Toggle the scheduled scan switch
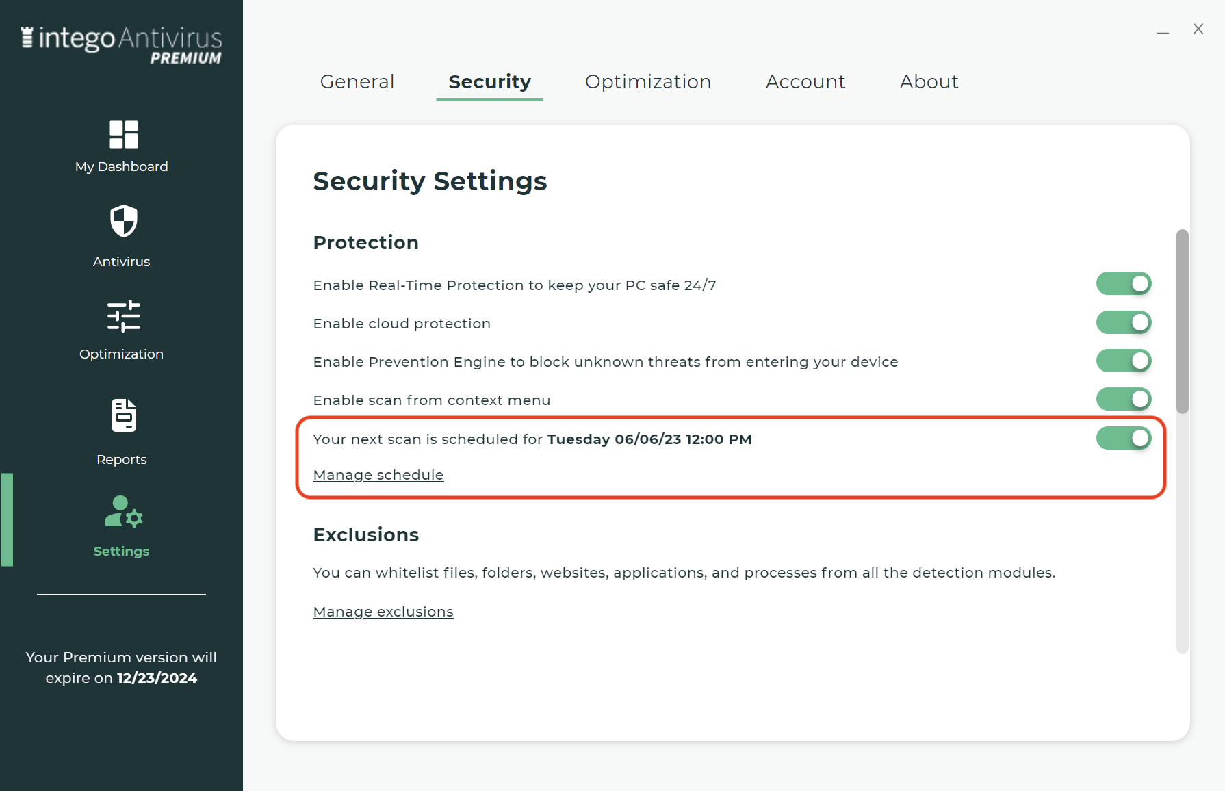This screenshot has width=1225, height=791. 1124,438
